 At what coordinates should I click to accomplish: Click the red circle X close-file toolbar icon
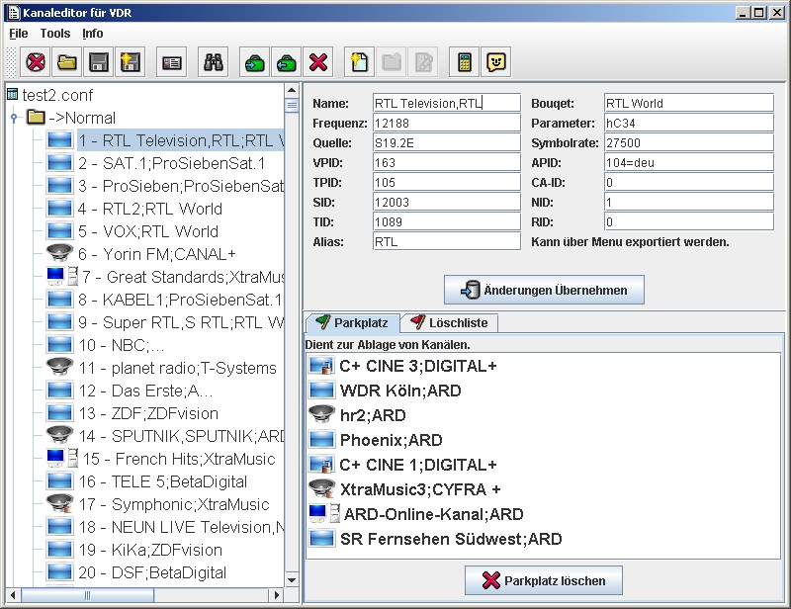coord(36,62)
